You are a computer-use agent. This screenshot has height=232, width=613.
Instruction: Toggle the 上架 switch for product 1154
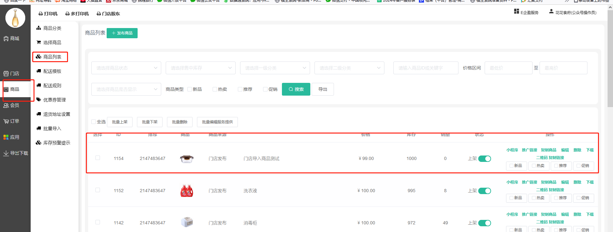[484, 159]
